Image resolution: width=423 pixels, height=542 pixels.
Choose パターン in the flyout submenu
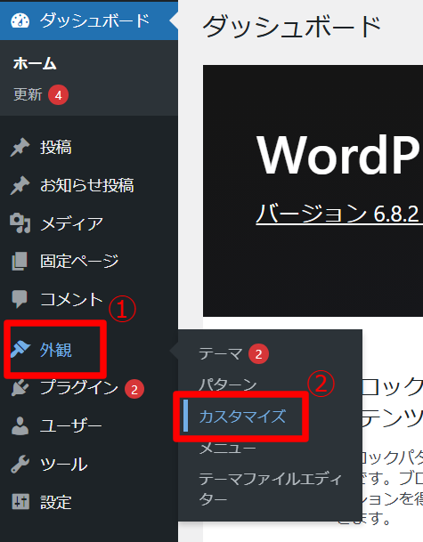pyautogui.click(x=228, y=384)
